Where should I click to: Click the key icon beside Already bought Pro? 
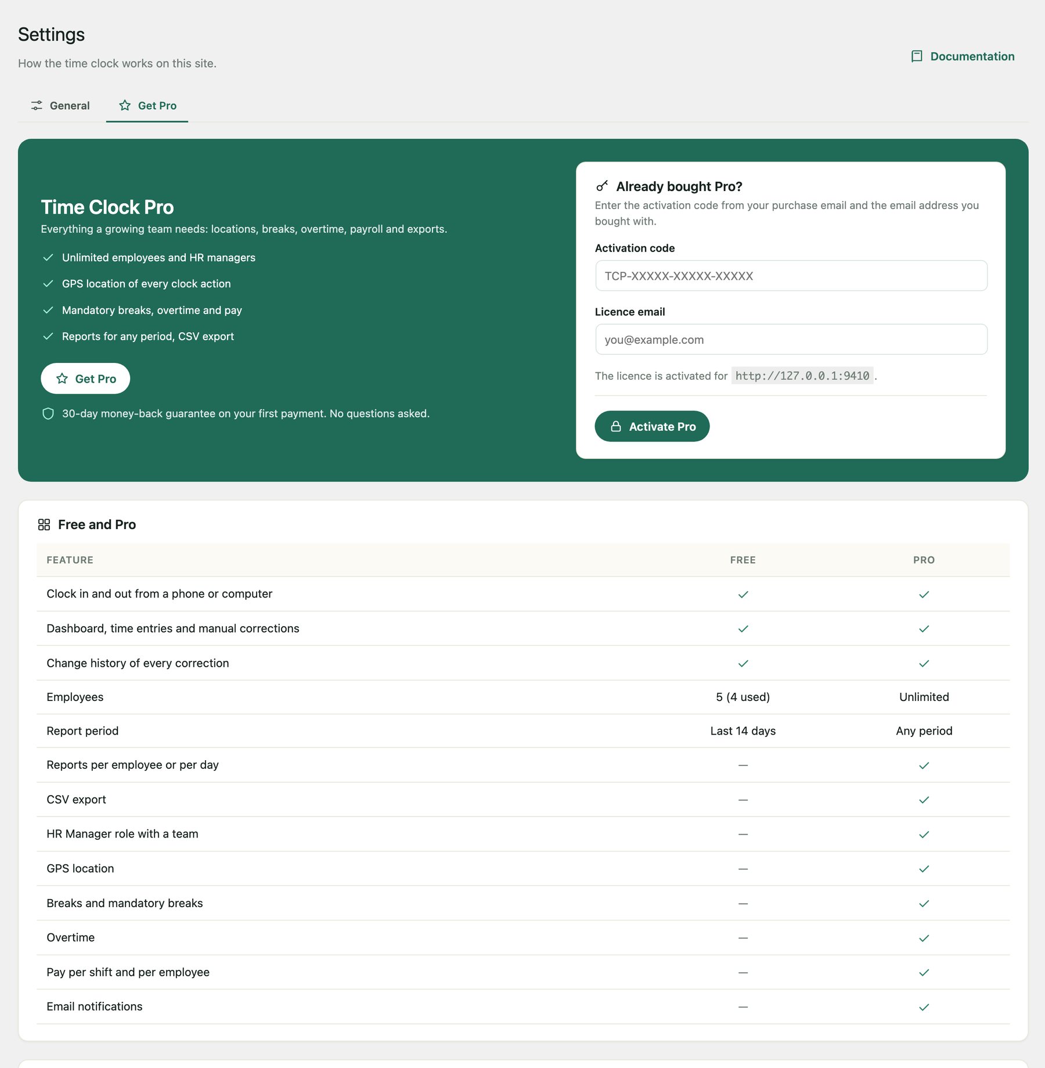[x=602, y=186]
